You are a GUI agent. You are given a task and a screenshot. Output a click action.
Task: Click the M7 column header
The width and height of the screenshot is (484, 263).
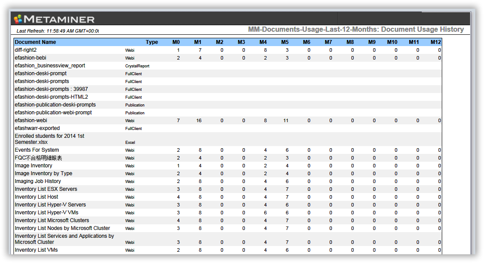(x=329, y=42)
